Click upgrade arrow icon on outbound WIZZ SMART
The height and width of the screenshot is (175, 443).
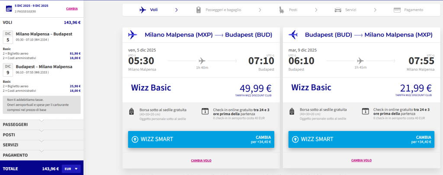(x=135, y=139)
